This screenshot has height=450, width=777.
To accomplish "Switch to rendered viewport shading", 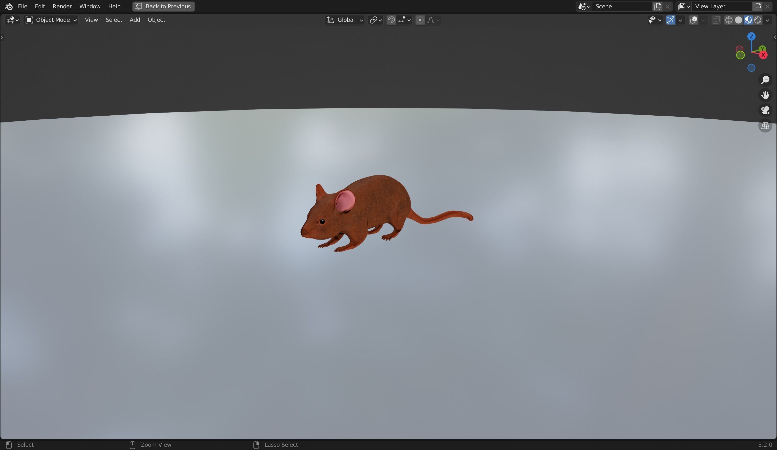I will point(758,20).
